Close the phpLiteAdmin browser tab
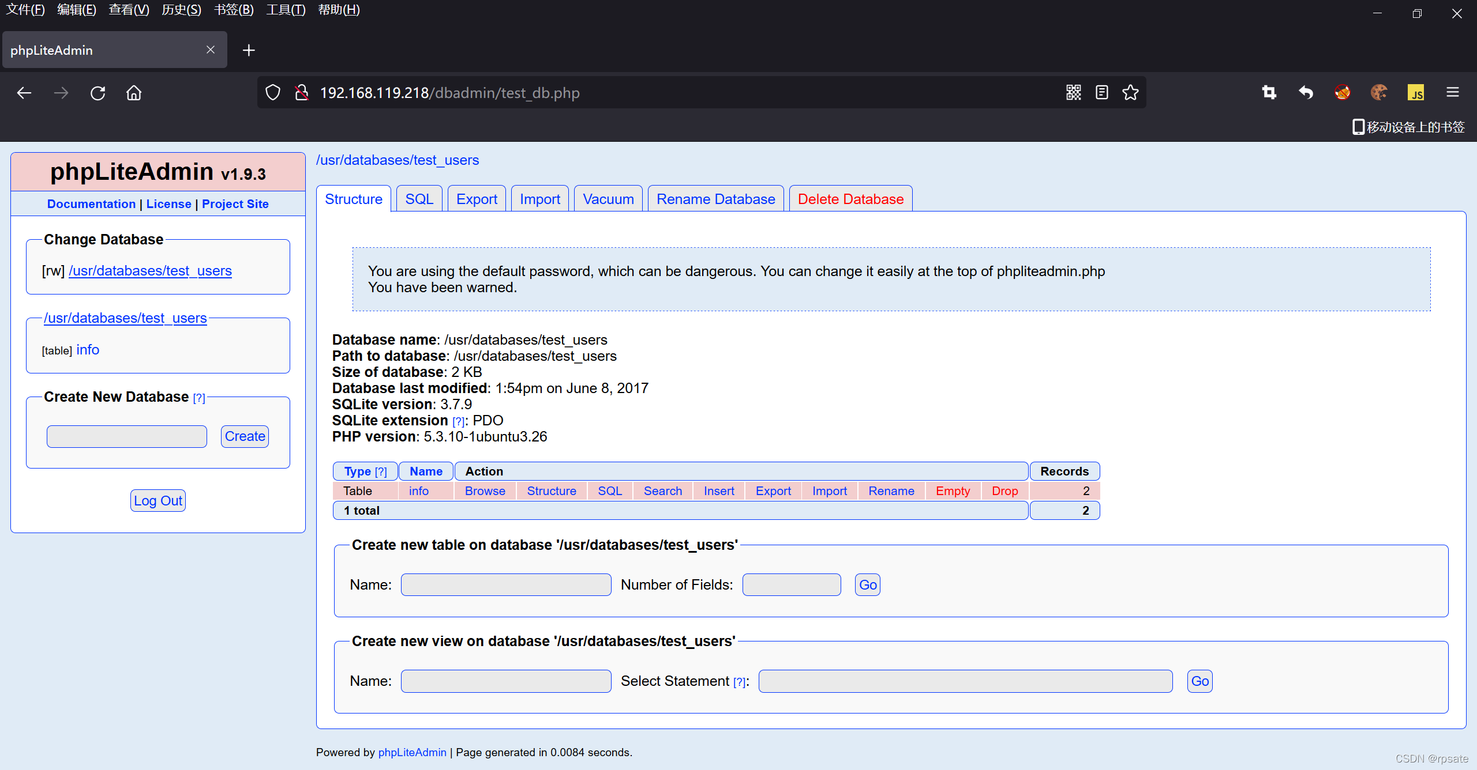Viewport: 1477px width, 770px height. coord(211,50)
